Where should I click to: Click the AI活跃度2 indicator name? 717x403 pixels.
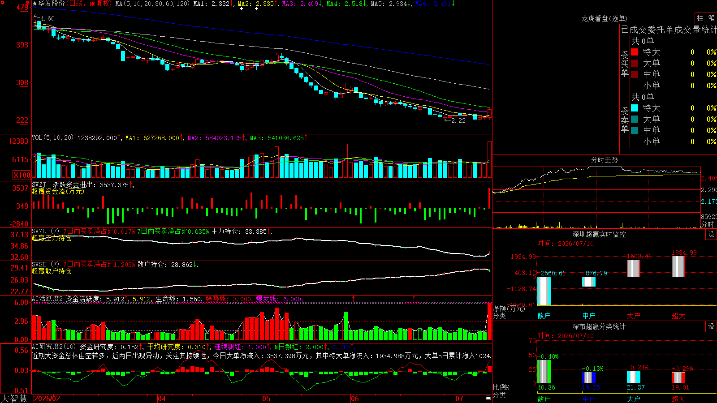48,299
